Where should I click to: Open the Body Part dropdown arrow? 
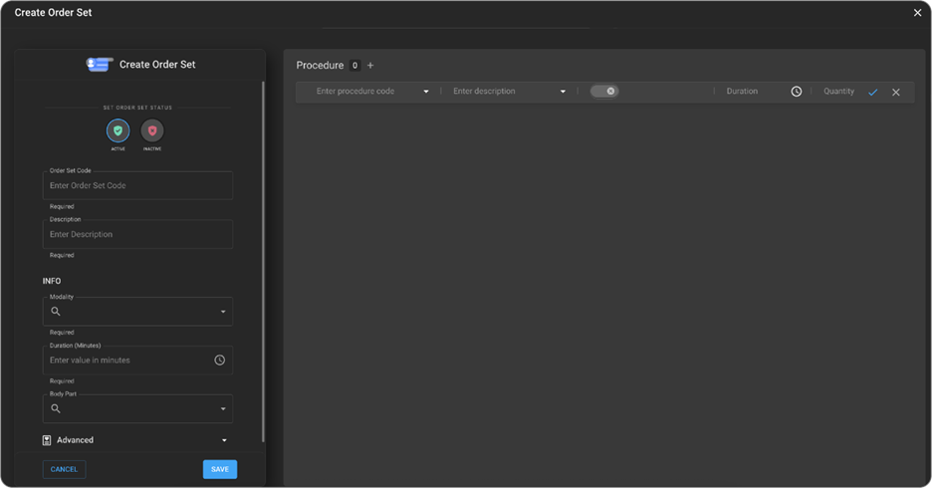[x=223, y=408]
